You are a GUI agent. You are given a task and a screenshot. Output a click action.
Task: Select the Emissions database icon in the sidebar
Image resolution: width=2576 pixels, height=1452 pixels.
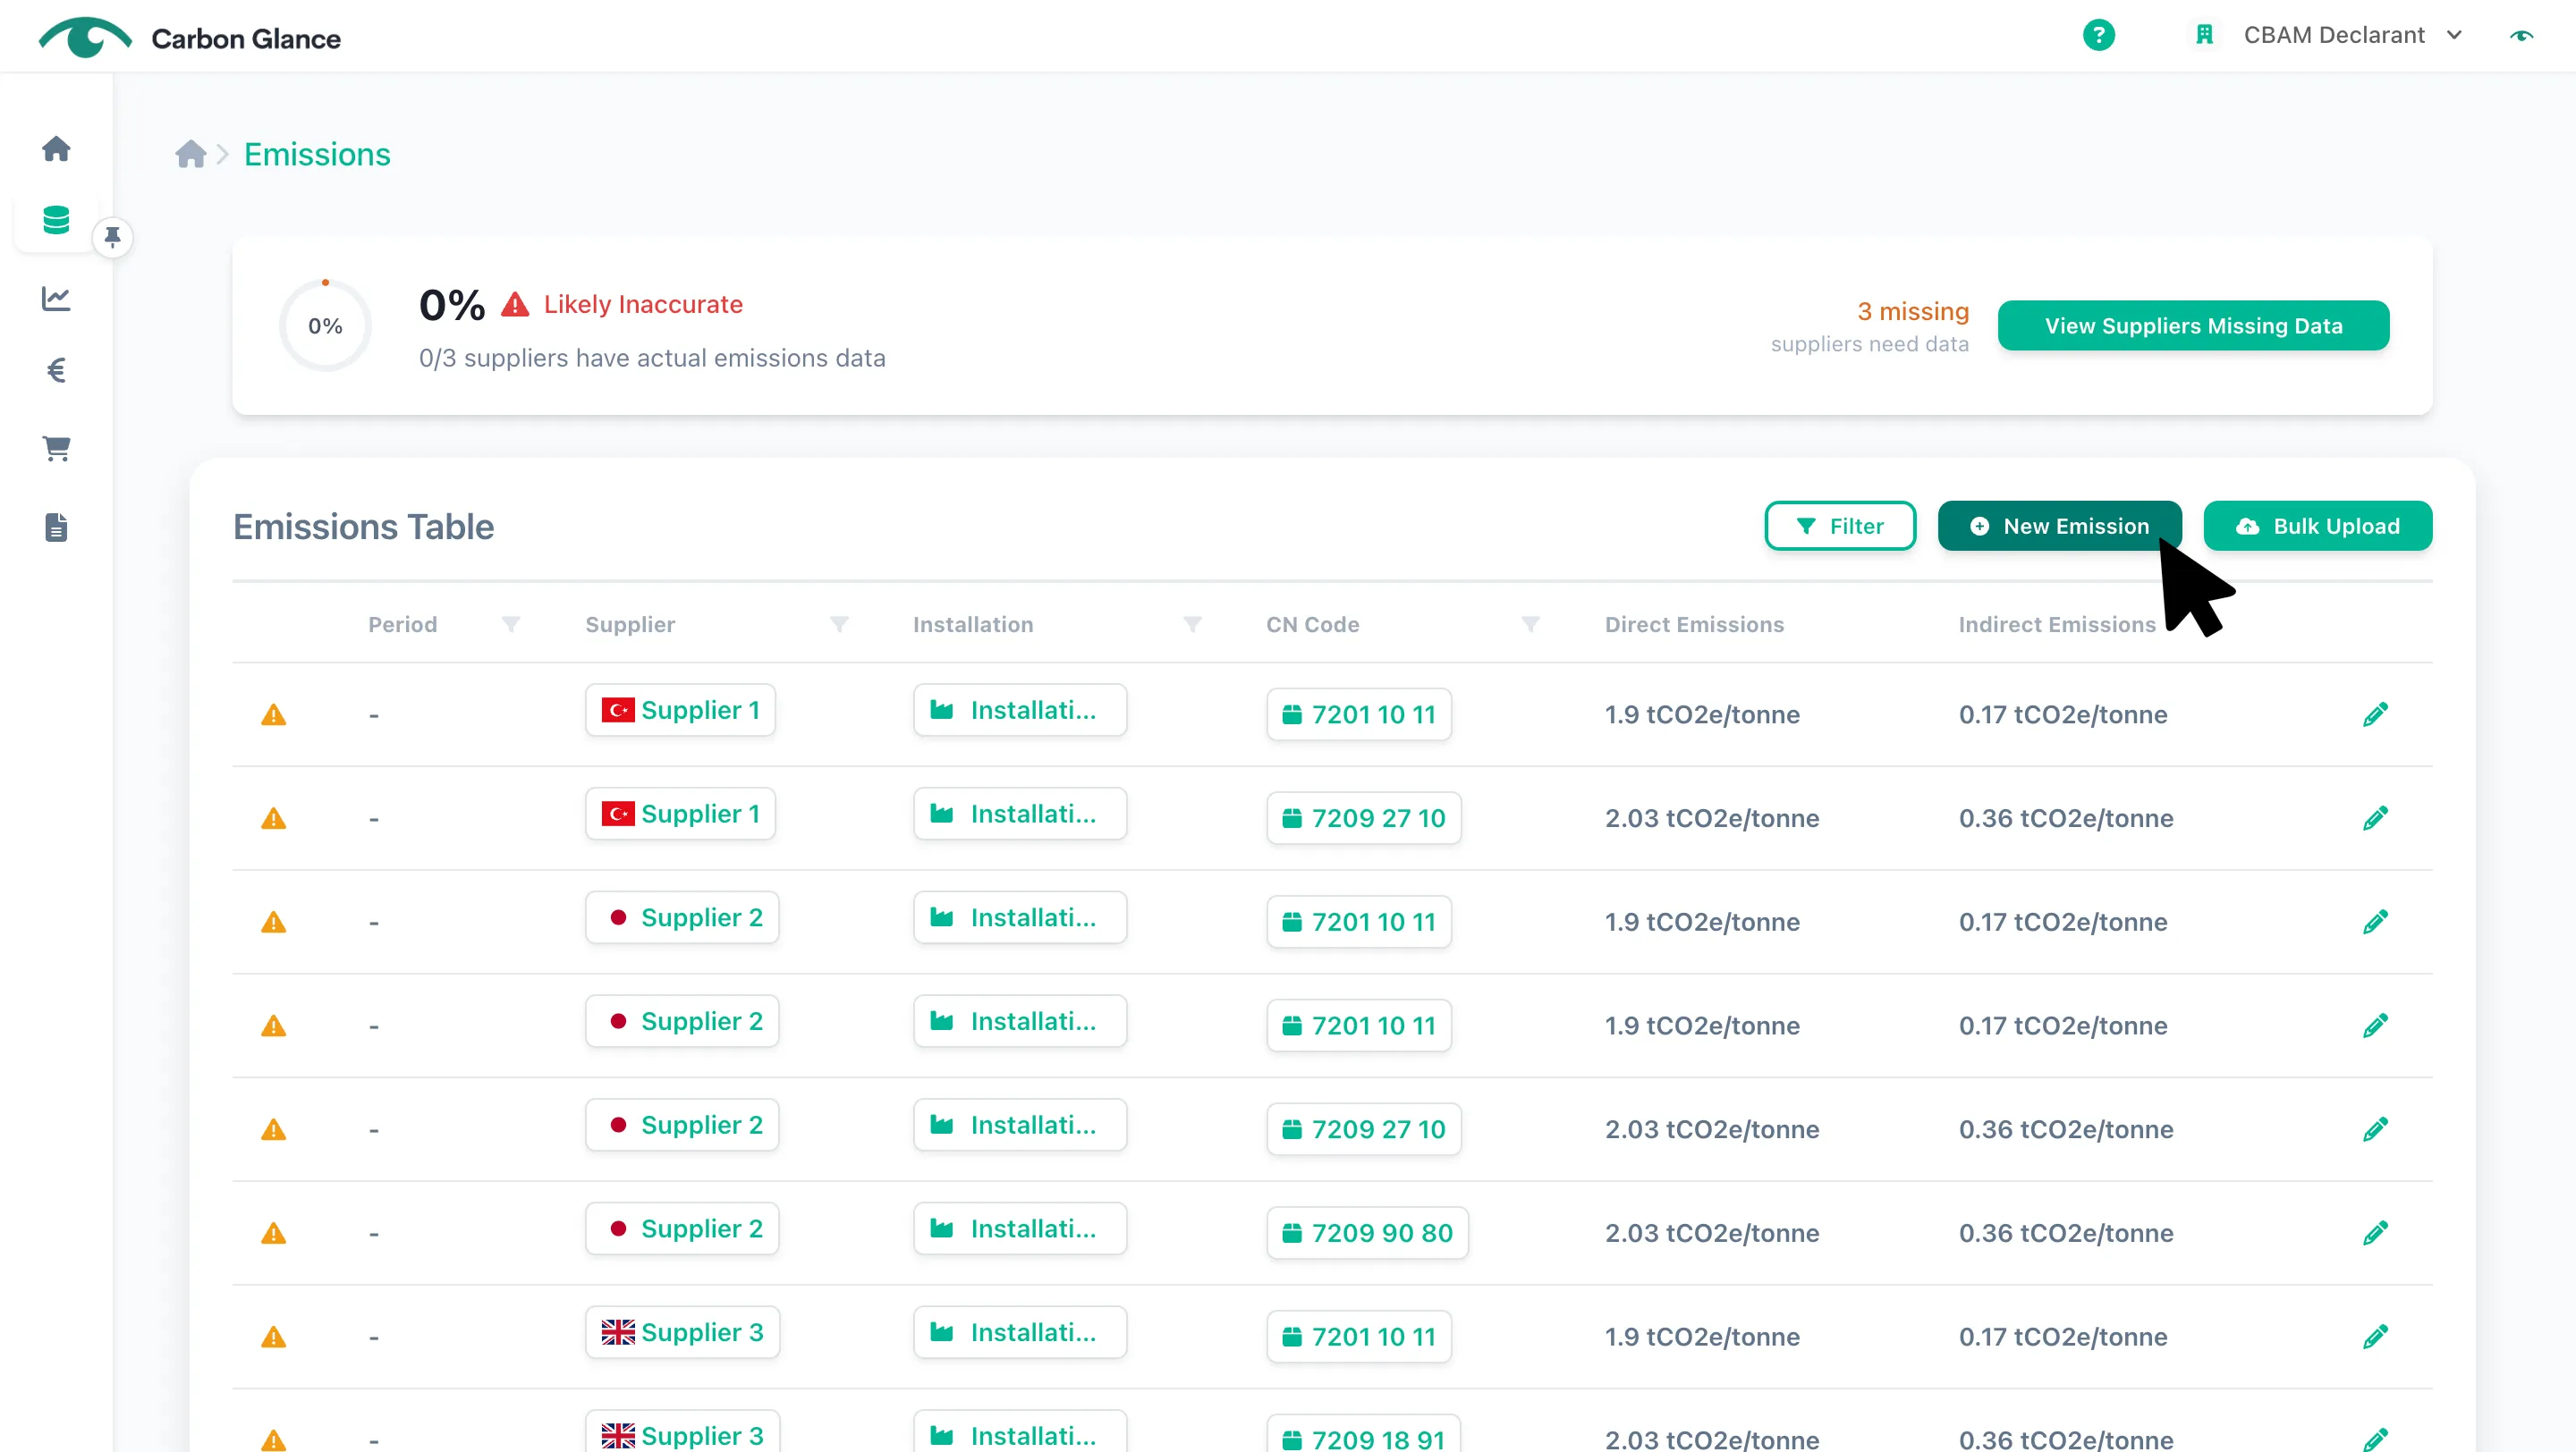click(x=56, y=220)
